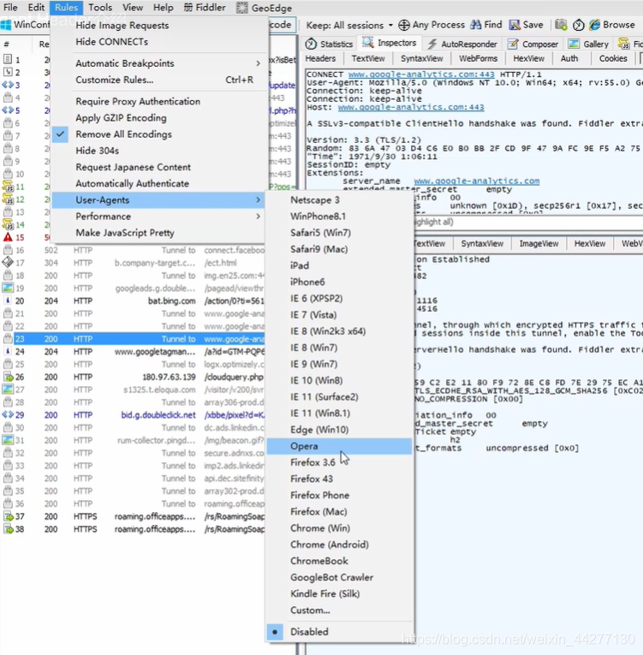643x655 pixels.
Task: Click the script icon of session 11
Action: coord(8,187)
